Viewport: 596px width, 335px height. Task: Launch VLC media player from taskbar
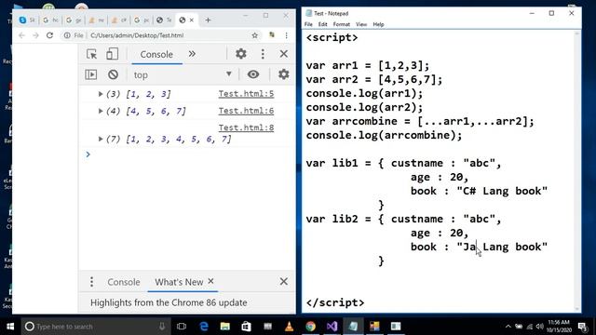[x=289, y=327]
